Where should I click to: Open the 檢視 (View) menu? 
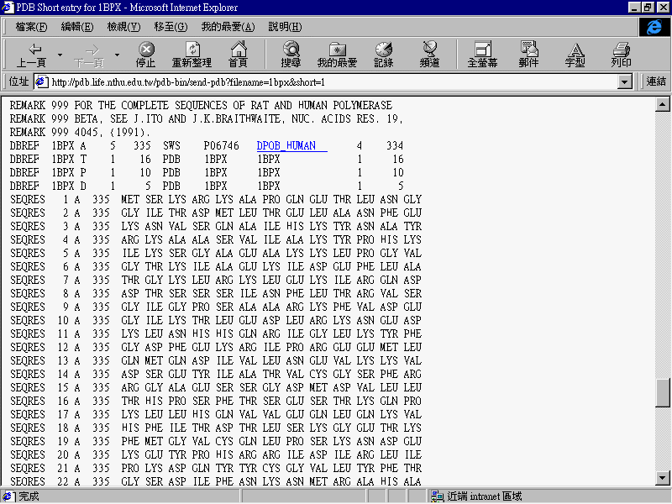123,27
